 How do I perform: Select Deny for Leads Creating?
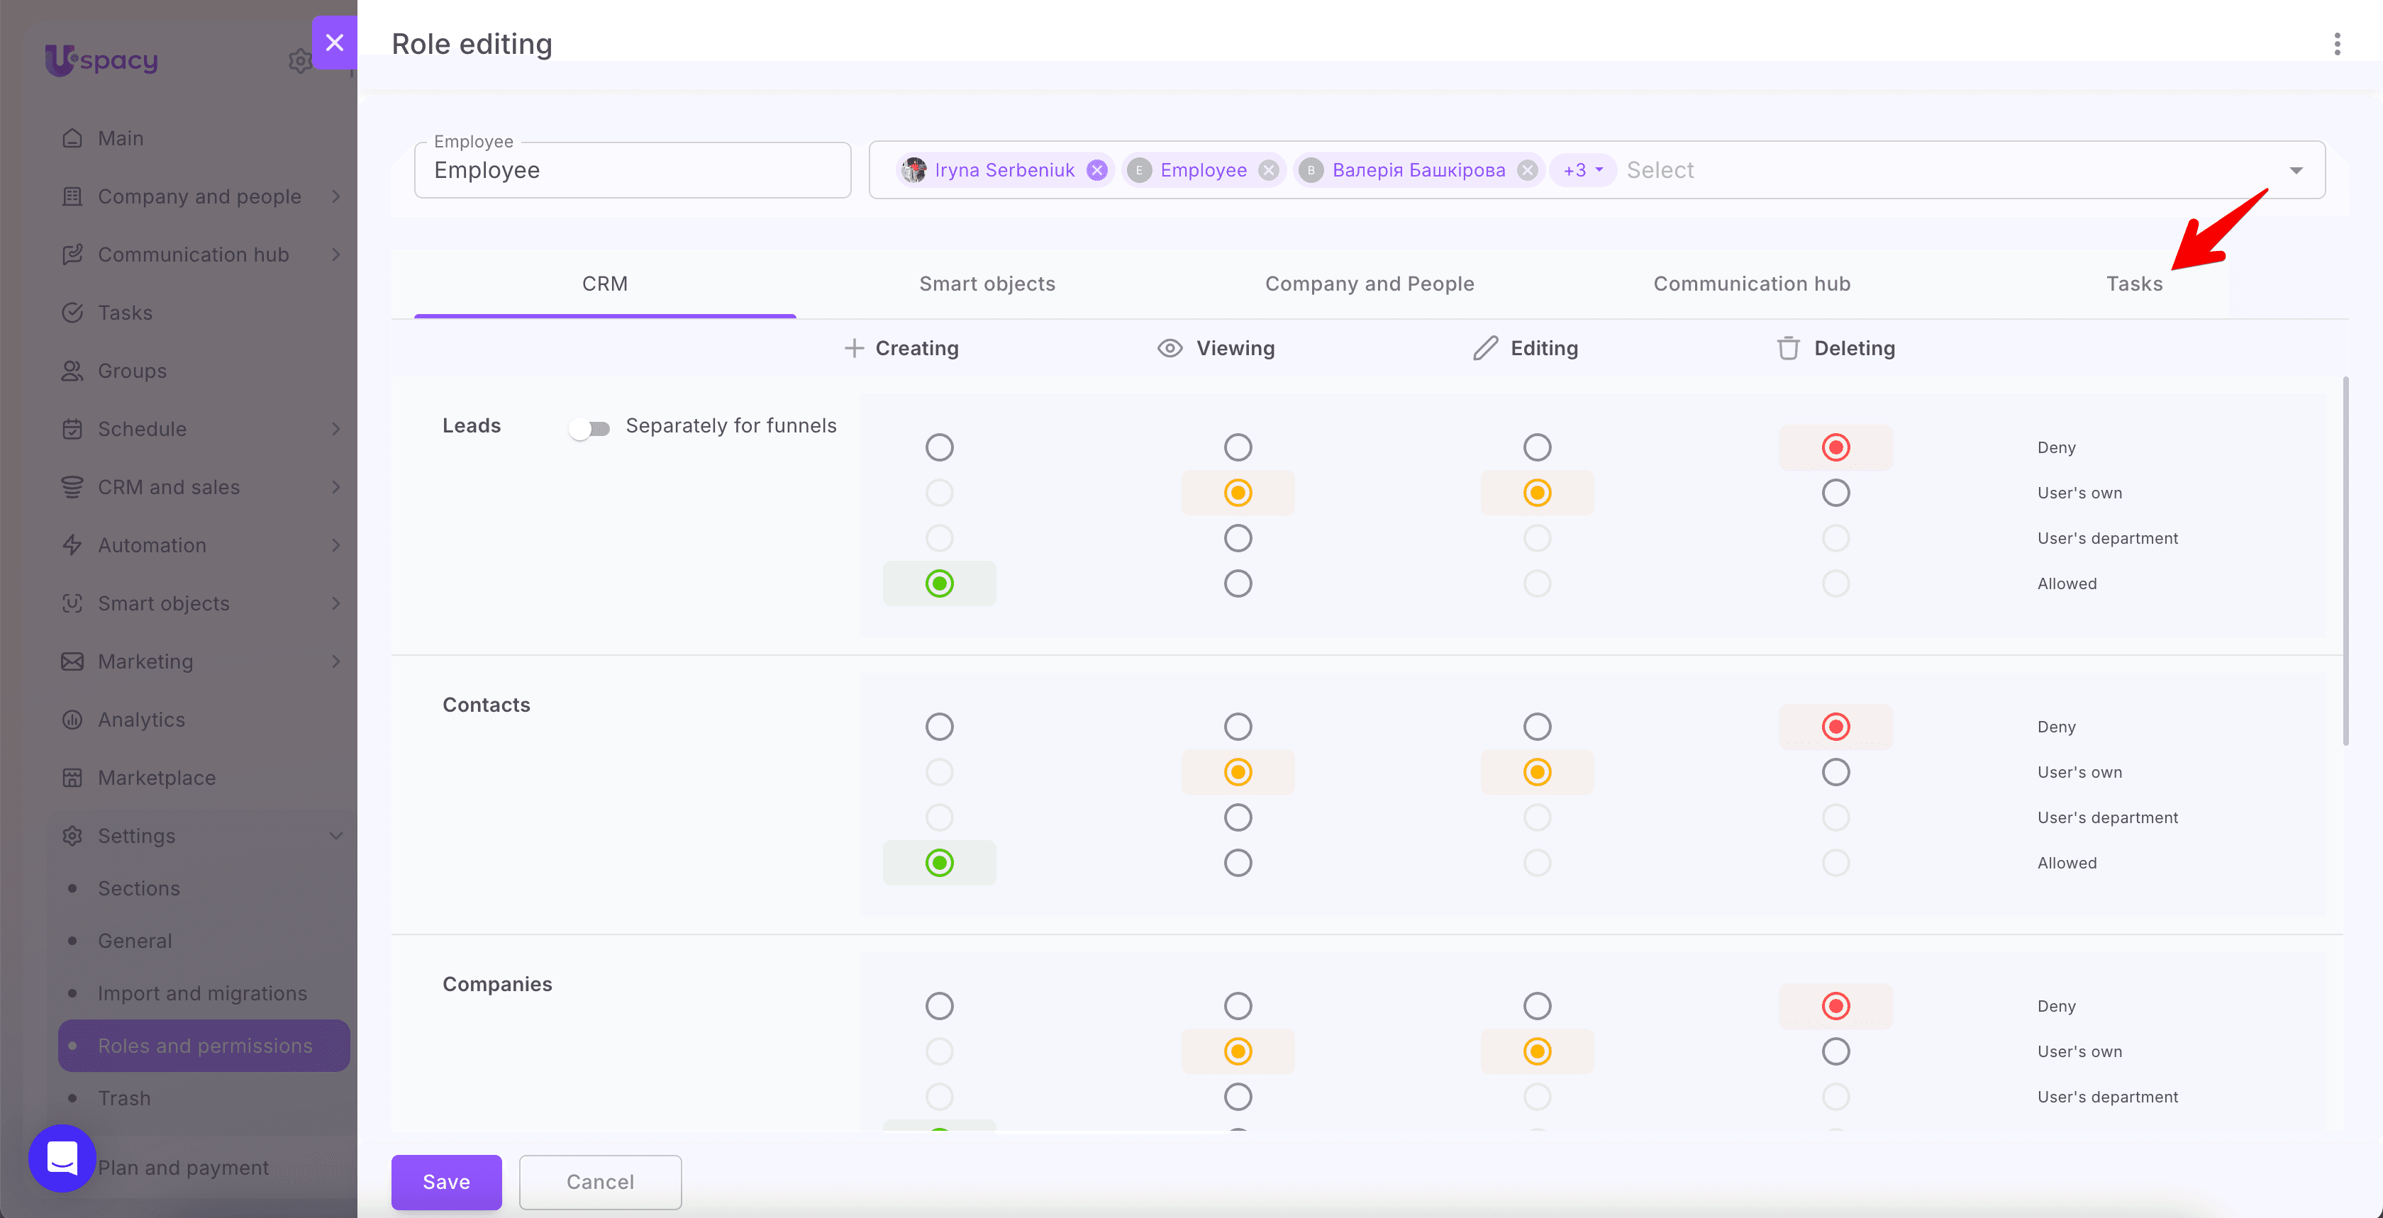click(939, 447)
